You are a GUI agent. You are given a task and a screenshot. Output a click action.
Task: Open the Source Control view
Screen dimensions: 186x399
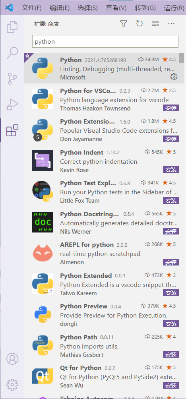point(12,79)
